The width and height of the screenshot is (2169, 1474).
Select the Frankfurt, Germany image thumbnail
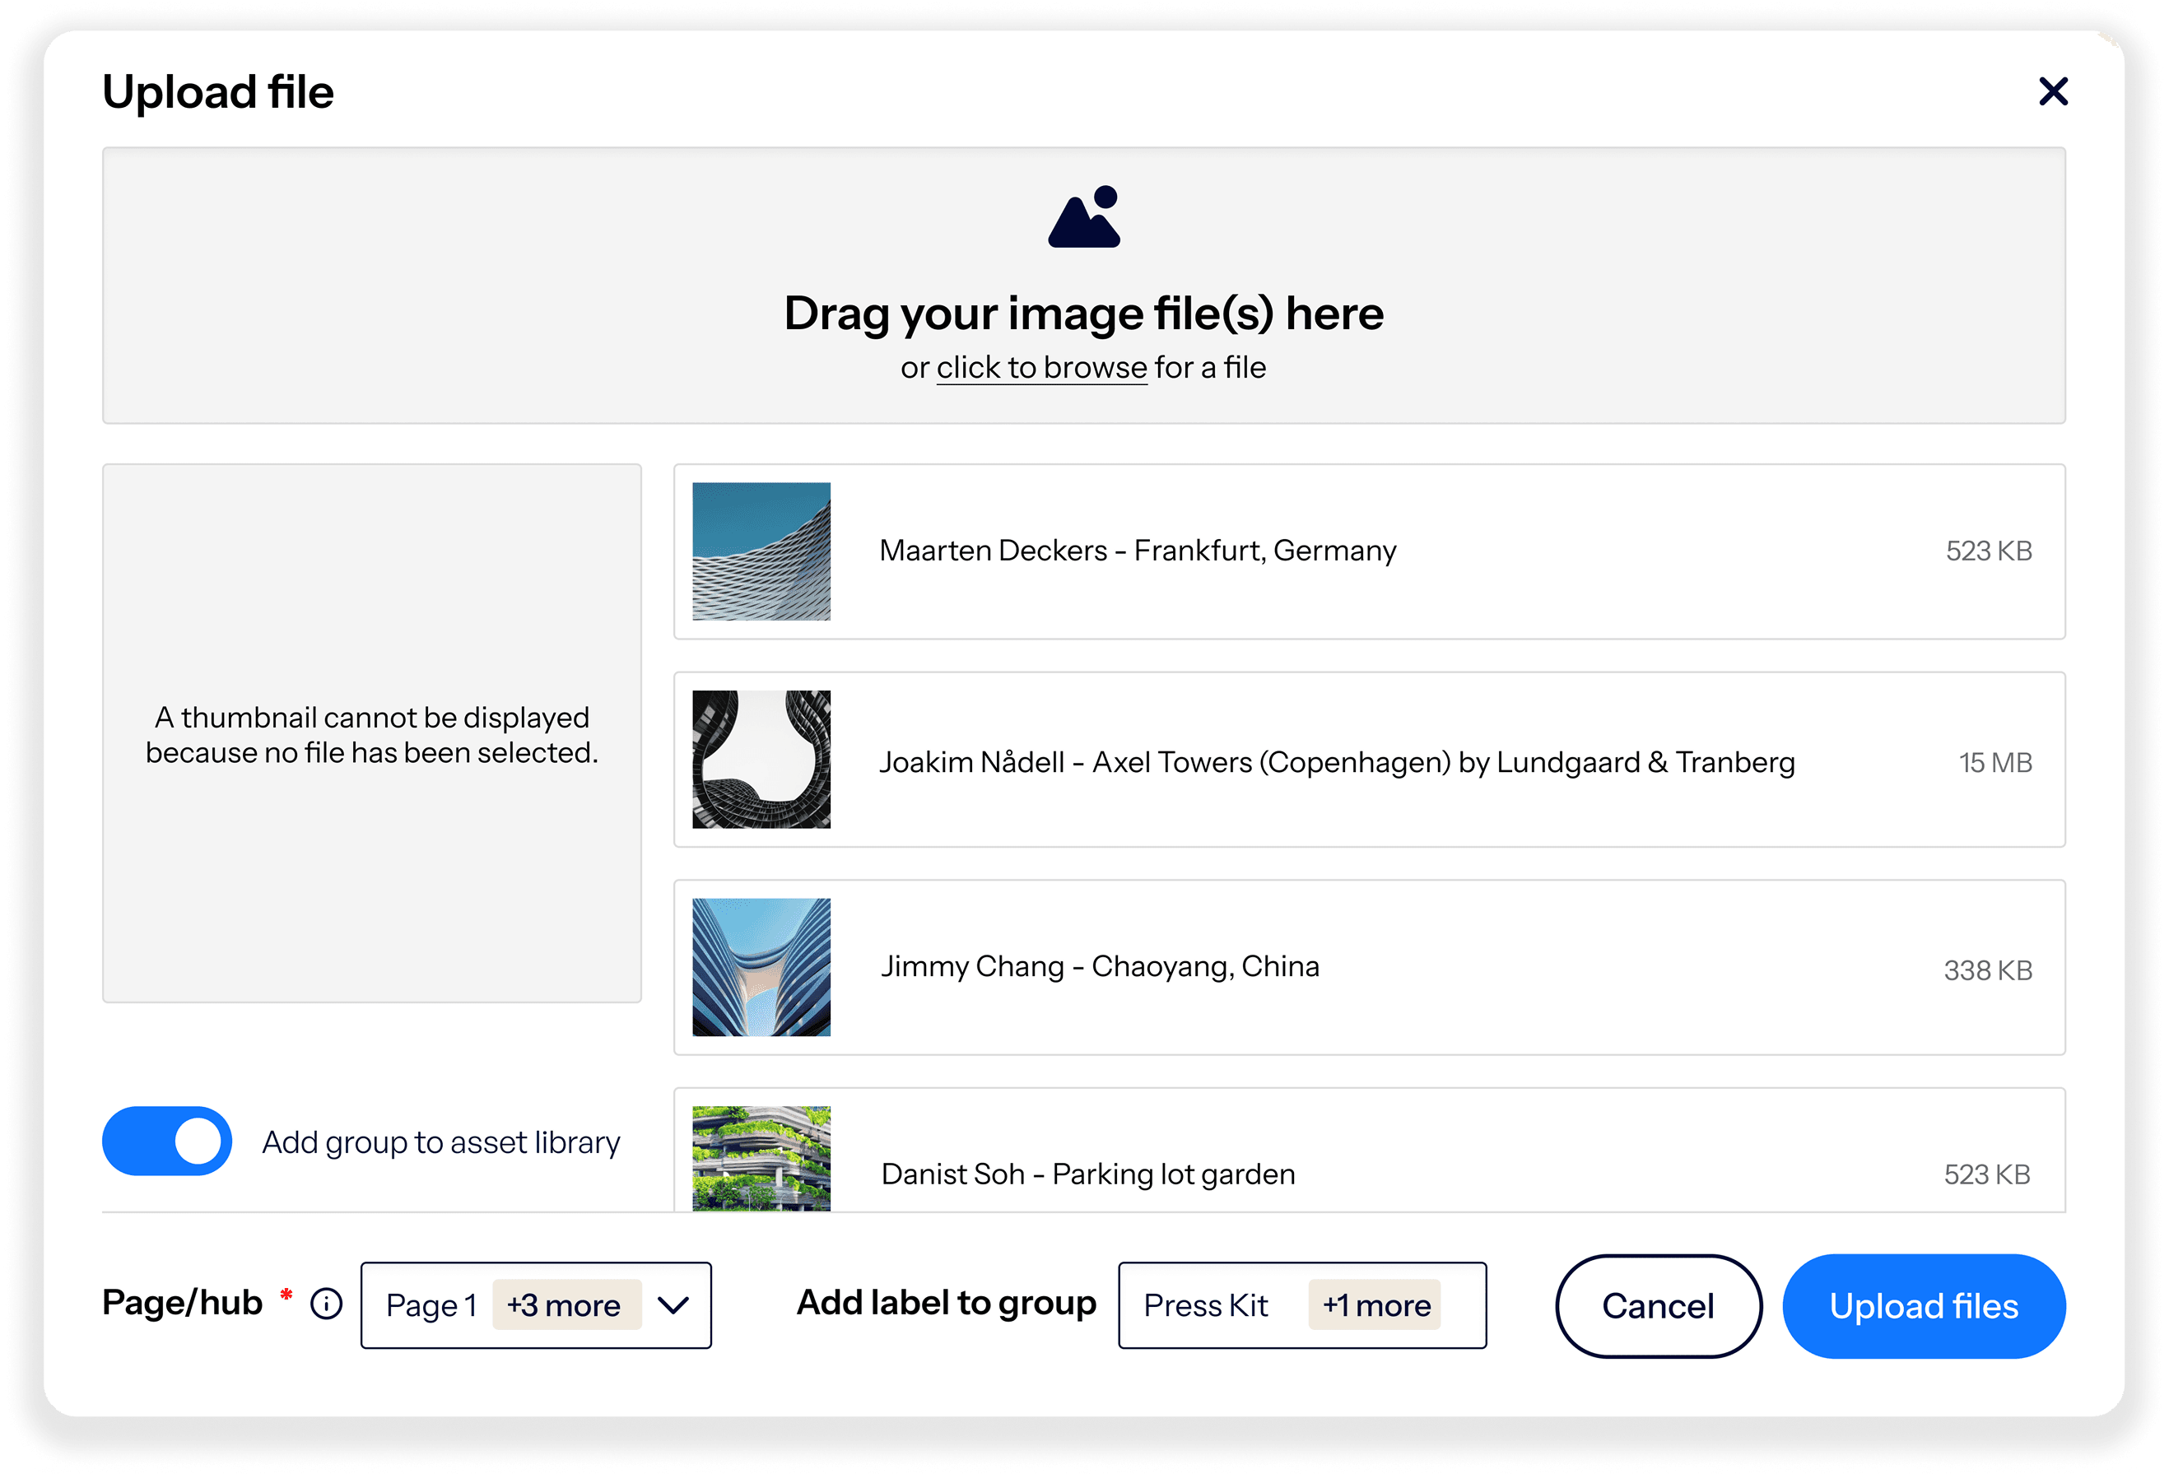coord(761,551)
